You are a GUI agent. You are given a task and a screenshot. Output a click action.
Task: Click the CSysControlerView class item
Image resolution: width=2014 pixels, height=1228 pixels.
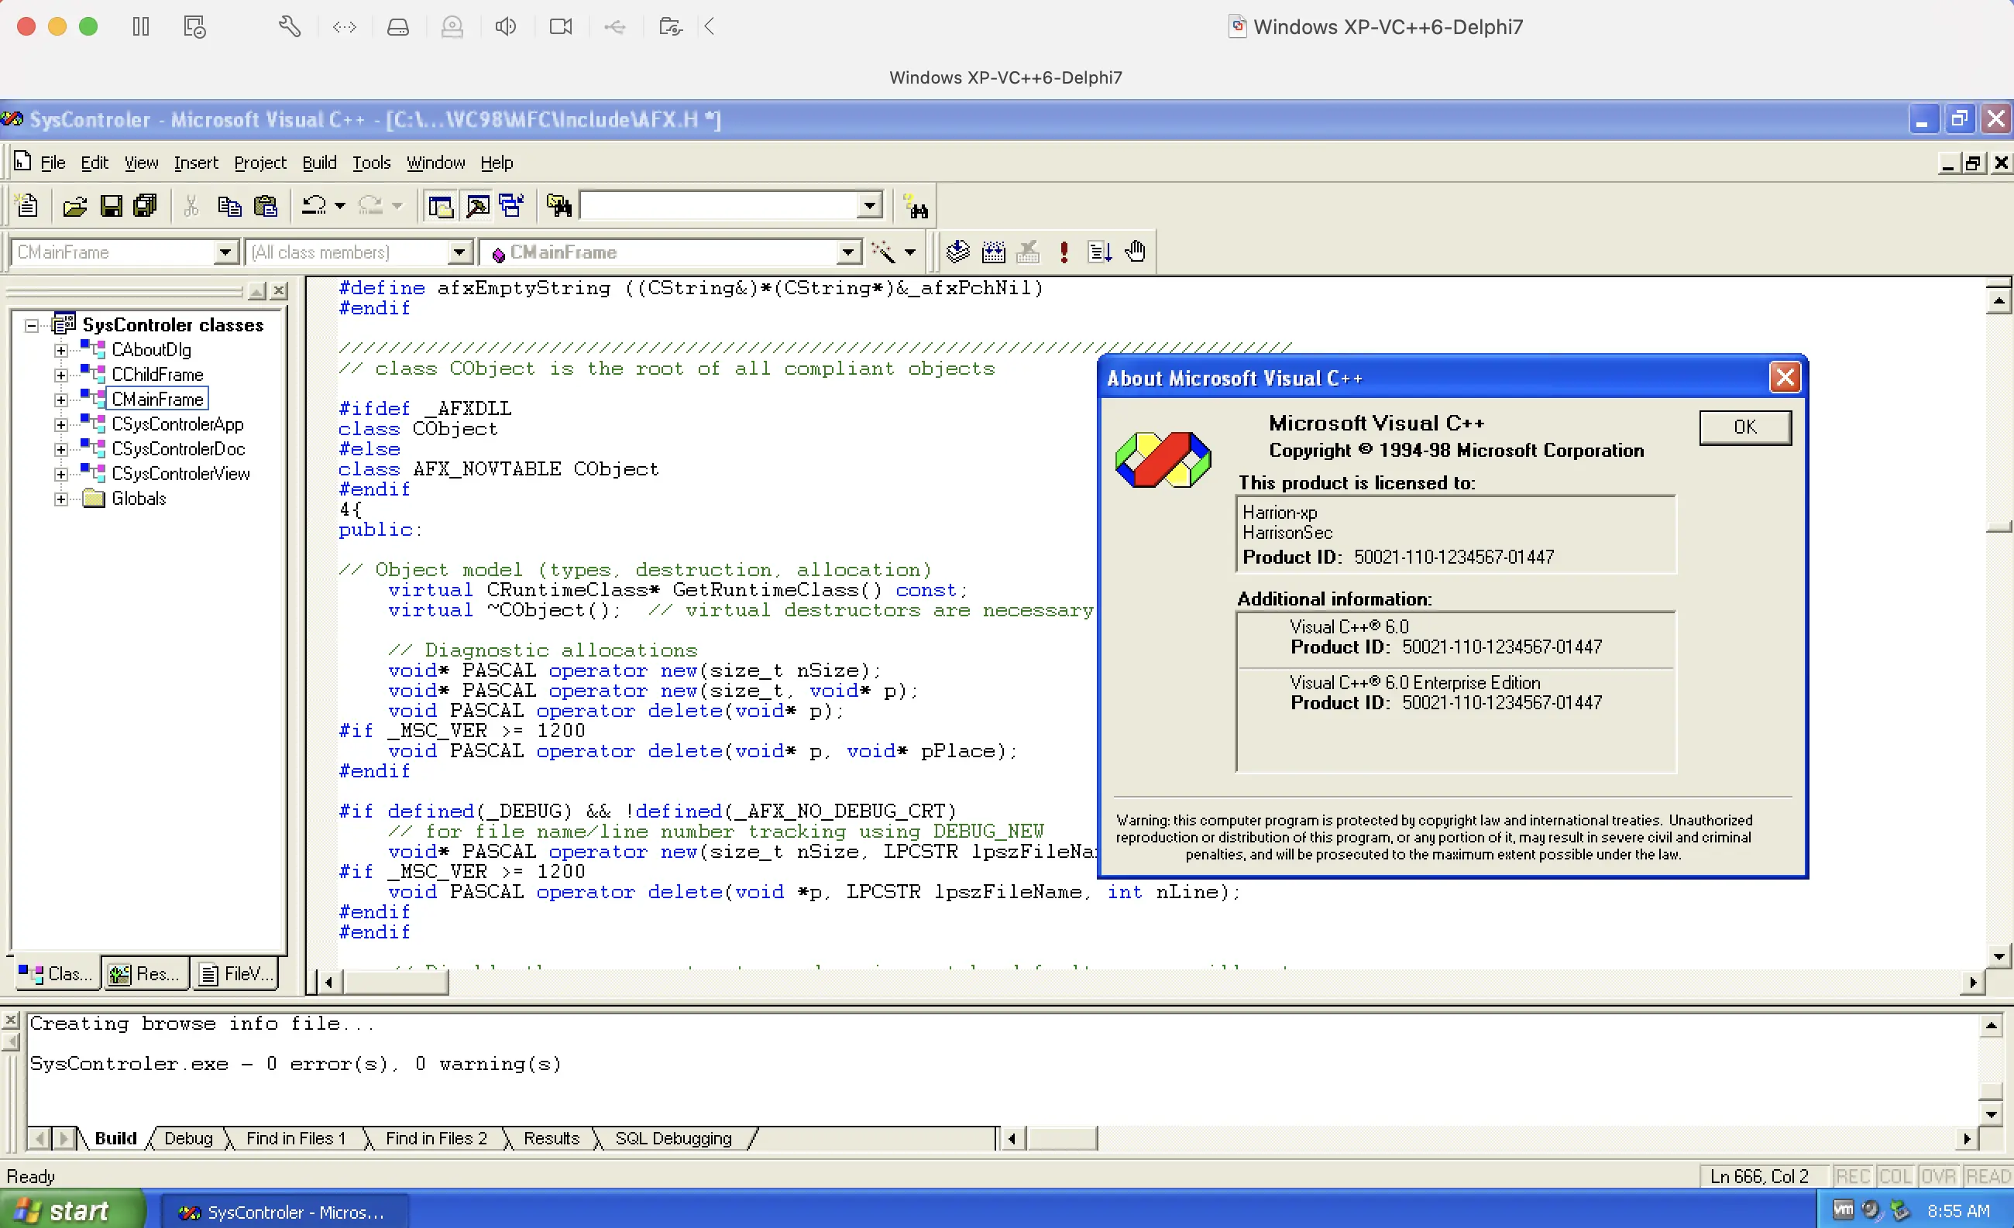180,474
